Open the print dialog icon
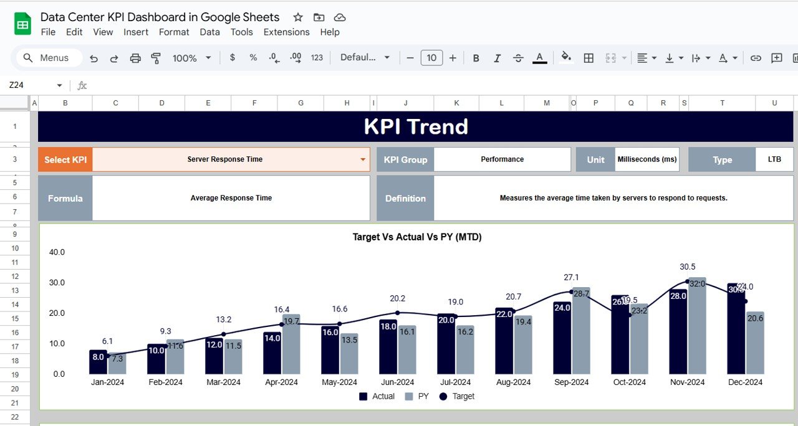This screenshot has height=426, width=798. point(135,57)
